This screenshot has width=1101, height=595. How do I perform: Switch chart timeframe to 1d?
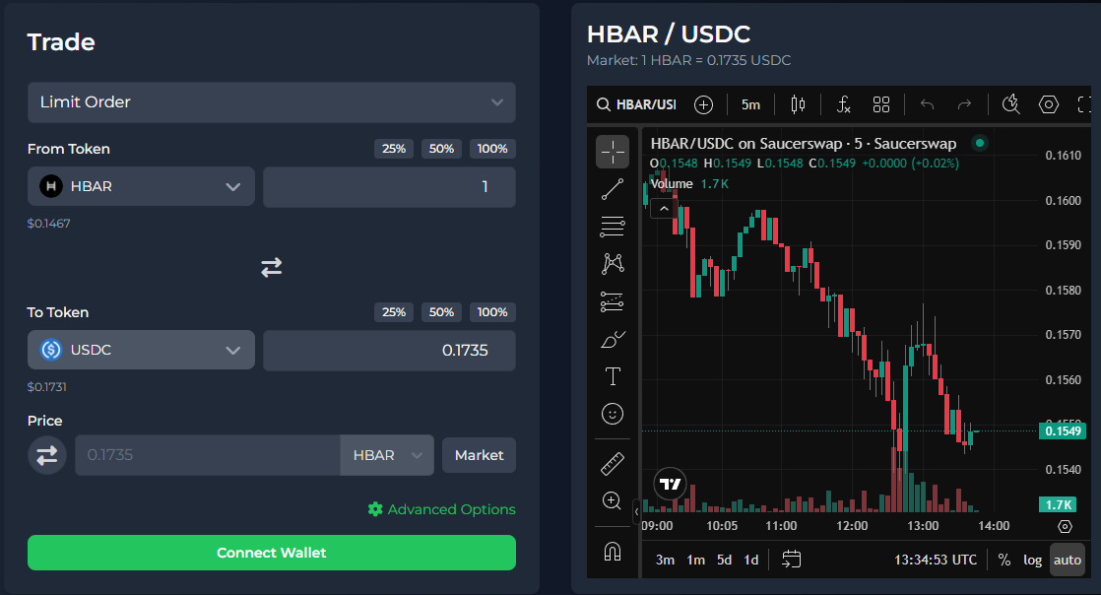tap(749, 560)
